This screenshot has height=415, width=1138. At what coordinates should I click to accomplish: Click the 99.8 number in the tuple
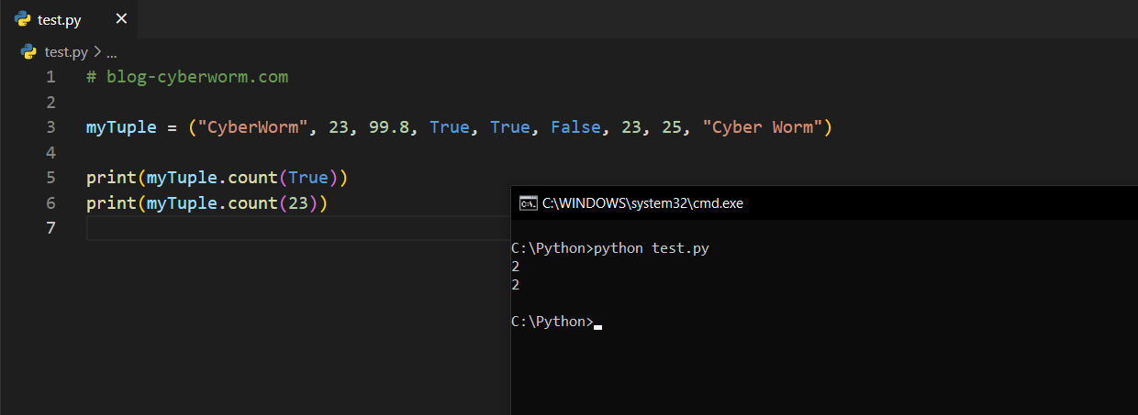coord(389,127)
